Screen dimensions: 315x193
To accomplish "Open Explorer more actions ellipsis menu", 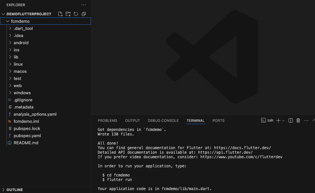I will pyautogui.click(x=84, y=5).
